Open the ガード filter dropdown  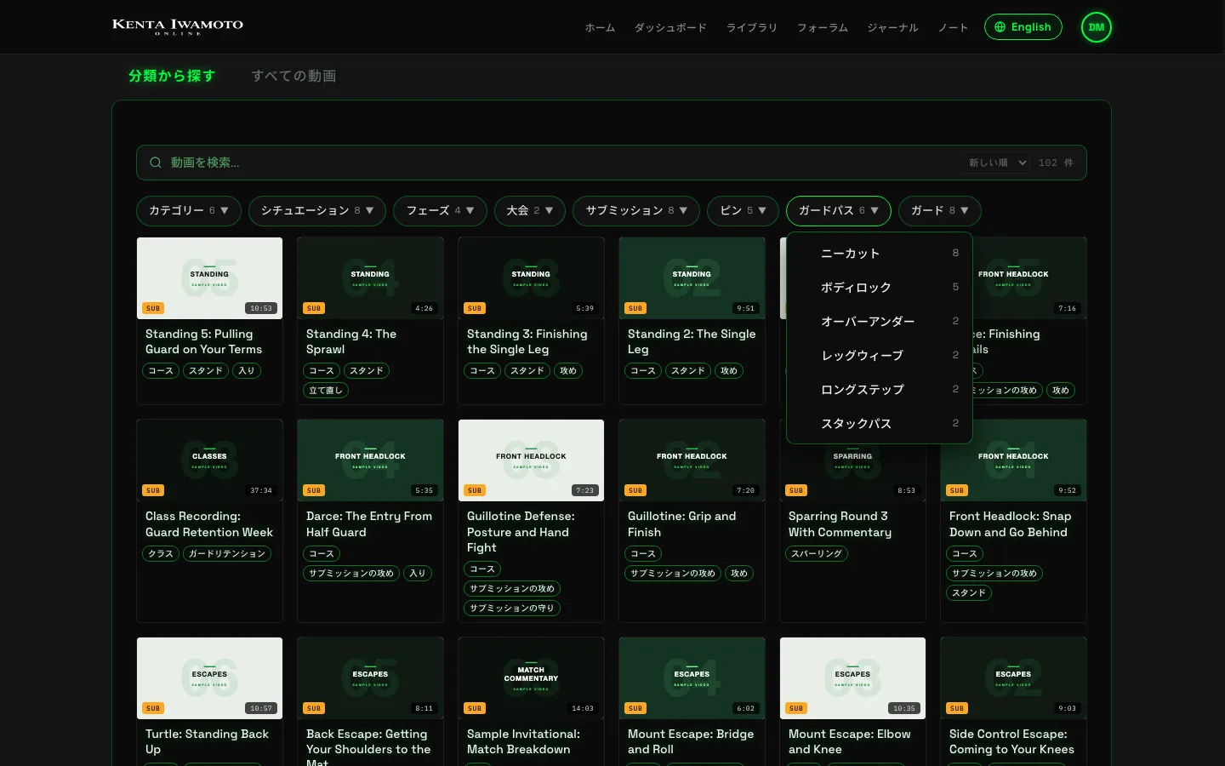point(940,210)
